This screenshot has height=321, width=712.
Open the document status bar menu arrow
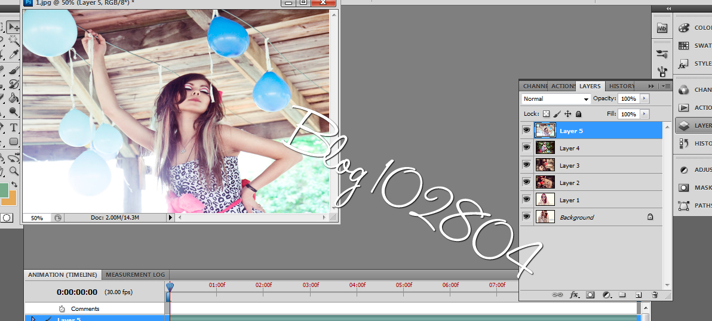(x=171, y=218)
